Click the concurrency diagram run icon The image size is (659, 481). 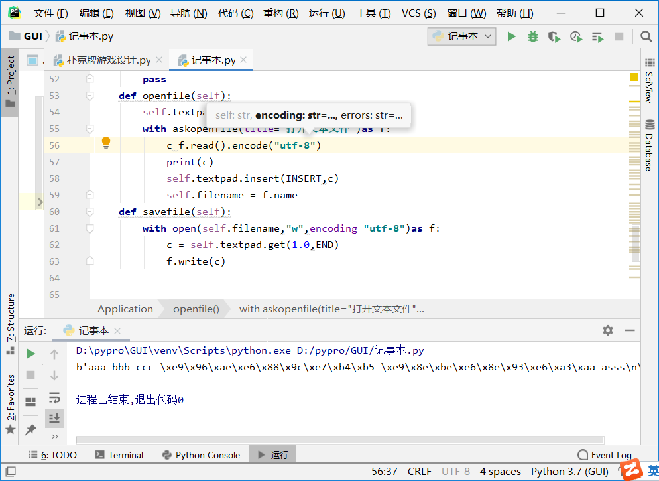click(597, 37)
